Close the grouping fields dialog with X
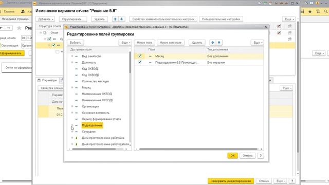The height and width of the screenshot is (185, 329). click(266, 27)
